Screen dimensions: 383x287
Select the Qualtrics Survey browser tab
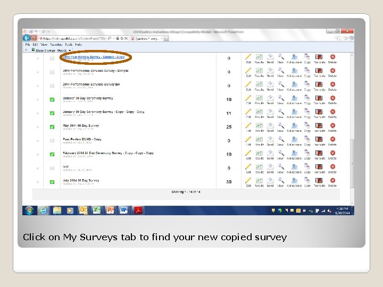pos(147,39)
